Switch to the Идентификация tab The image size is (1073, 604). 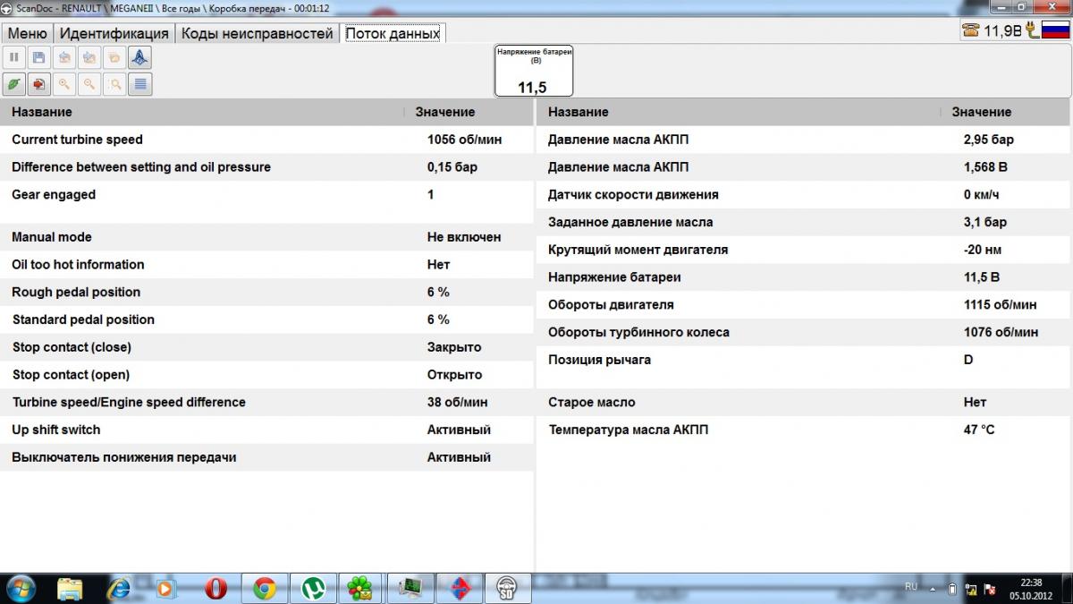coord(114,33)
